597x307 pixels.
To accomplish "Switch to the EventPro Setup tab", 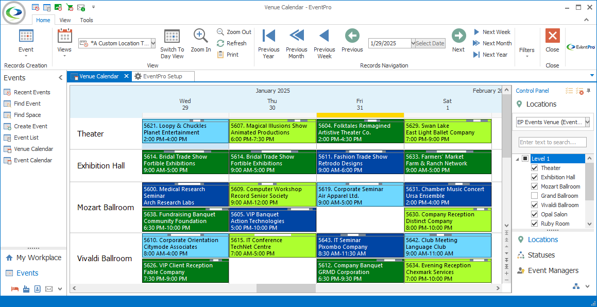I will click(x=163, y=76).
